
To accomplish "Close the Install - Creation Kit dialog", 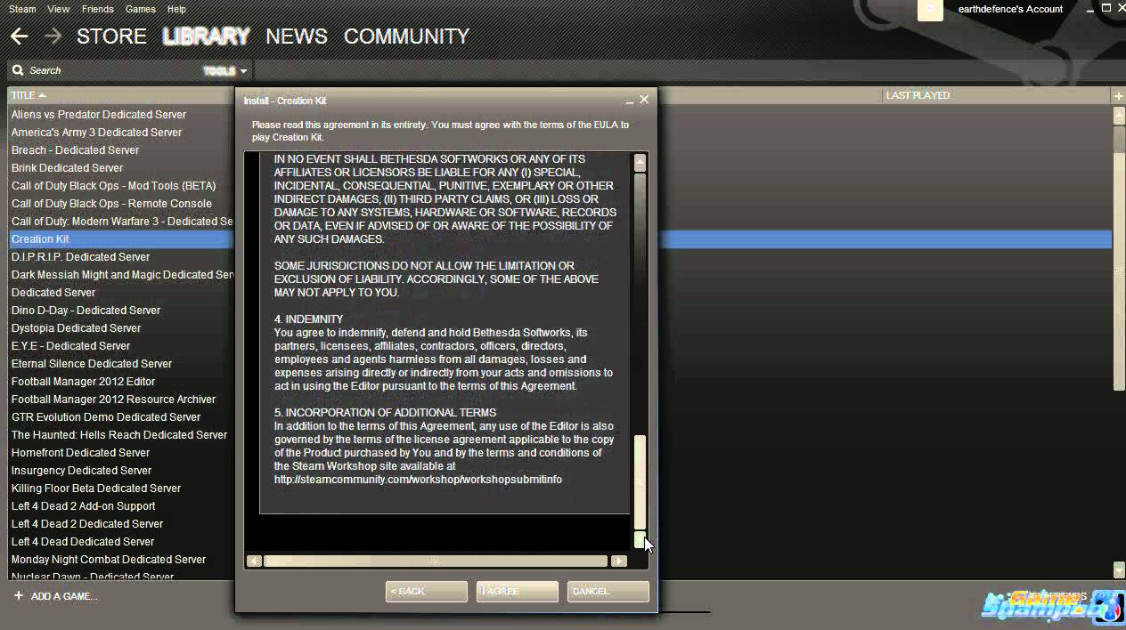I will 644,100.
